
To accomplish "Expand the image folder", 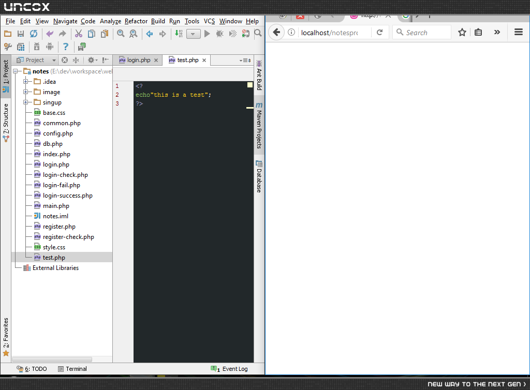I will [25, 92].
